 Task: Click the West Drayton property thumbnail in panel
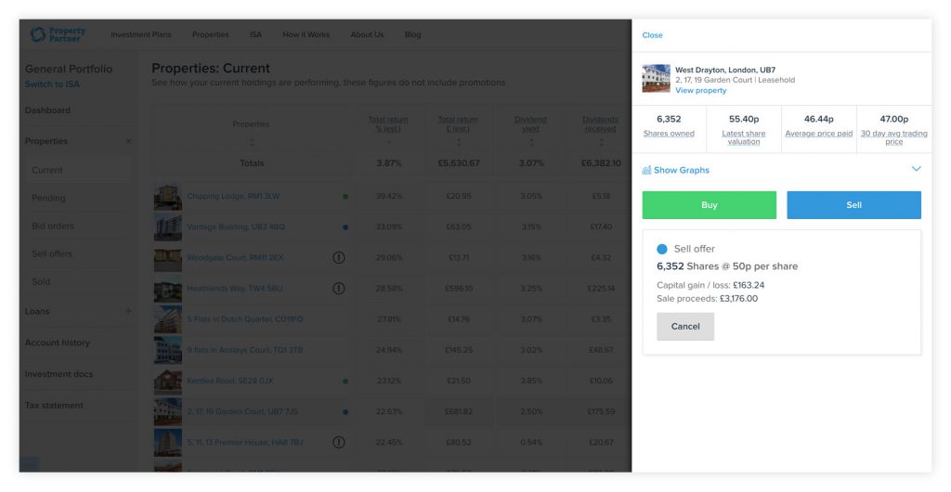(x=657, y=79)
